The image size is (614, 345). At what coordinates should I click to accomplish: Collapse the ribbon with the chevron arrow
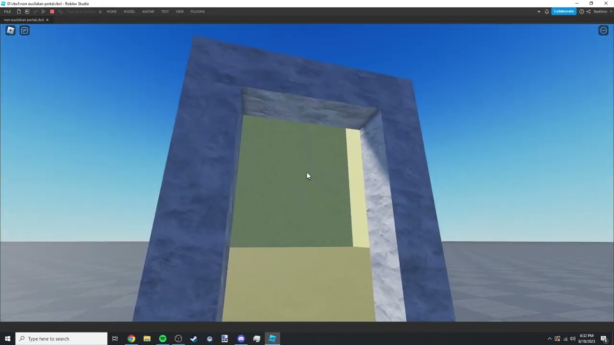[x=539, y=11]
